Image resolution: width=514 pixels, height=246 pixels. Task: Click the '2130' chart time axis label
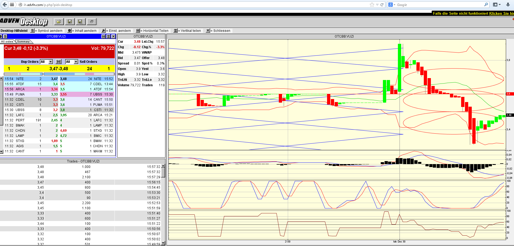click(288, 242)
